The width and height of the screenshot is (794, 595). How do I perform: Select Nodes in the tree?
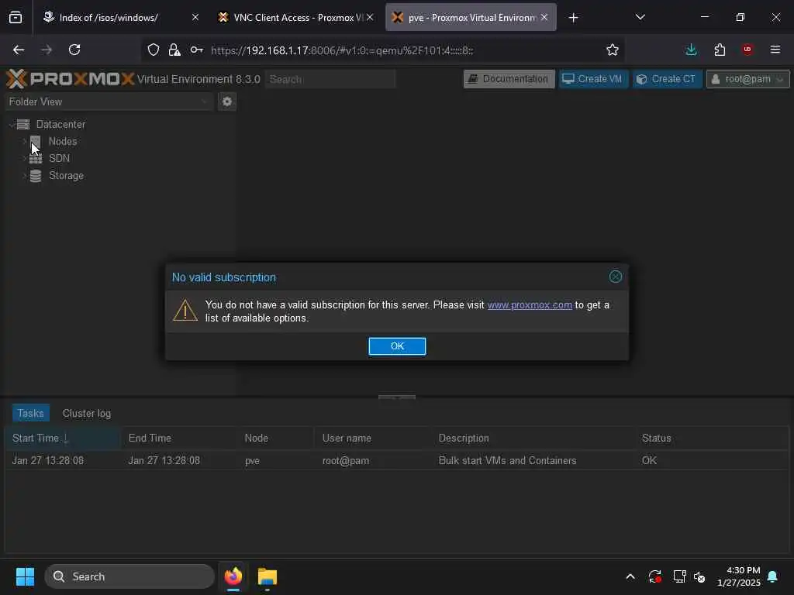click(x=63, y=141)
